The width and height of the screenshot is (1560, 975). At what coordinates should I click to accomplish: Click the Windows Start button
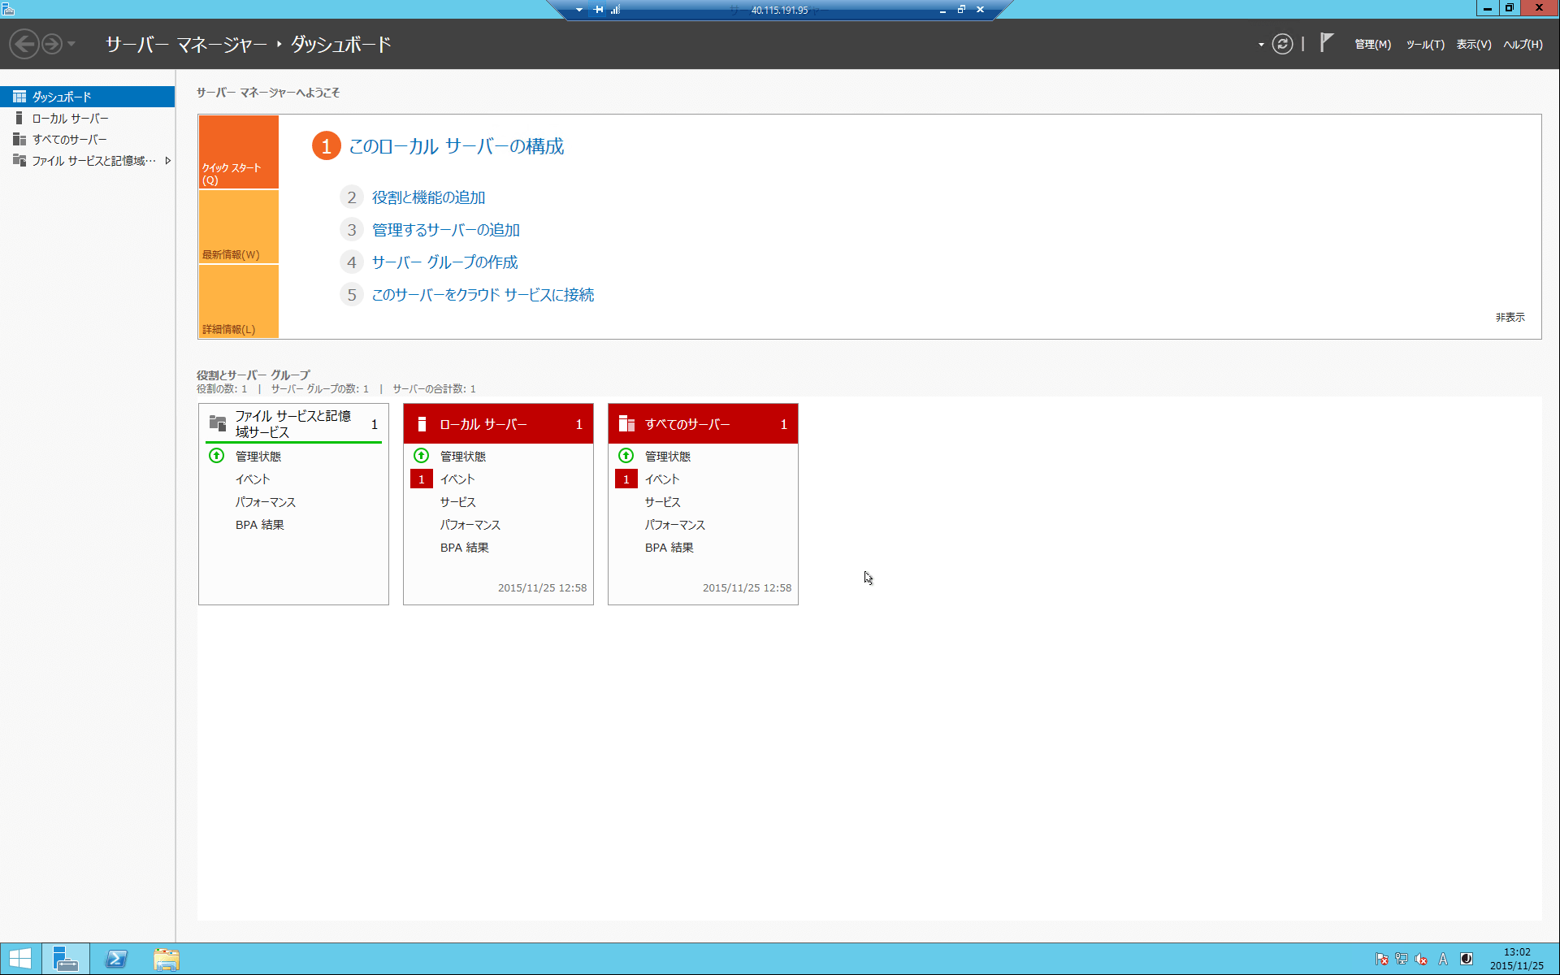coord(20,959)
